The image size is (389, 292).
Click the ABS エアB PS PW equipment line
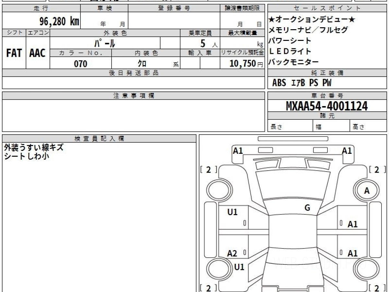(302, 83)
